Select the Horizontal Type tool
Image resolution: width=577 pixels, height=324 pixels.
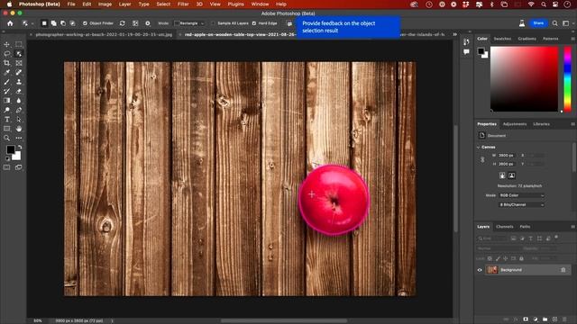(x=6, y=120)
